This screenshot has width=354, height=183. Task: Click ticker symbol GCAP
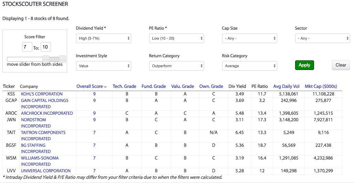coord(11,100)
